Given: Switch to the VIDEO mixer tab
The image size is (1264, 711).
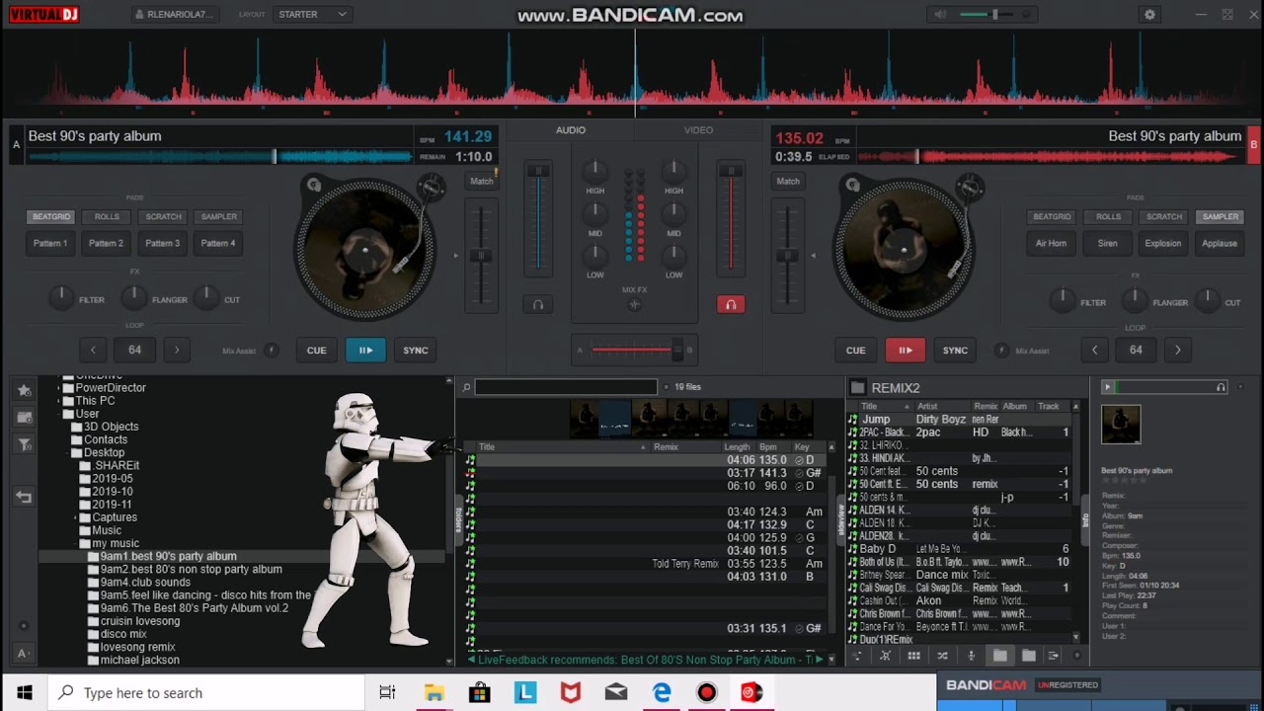Looking at the screenshot, I should (x=698, y=130).
